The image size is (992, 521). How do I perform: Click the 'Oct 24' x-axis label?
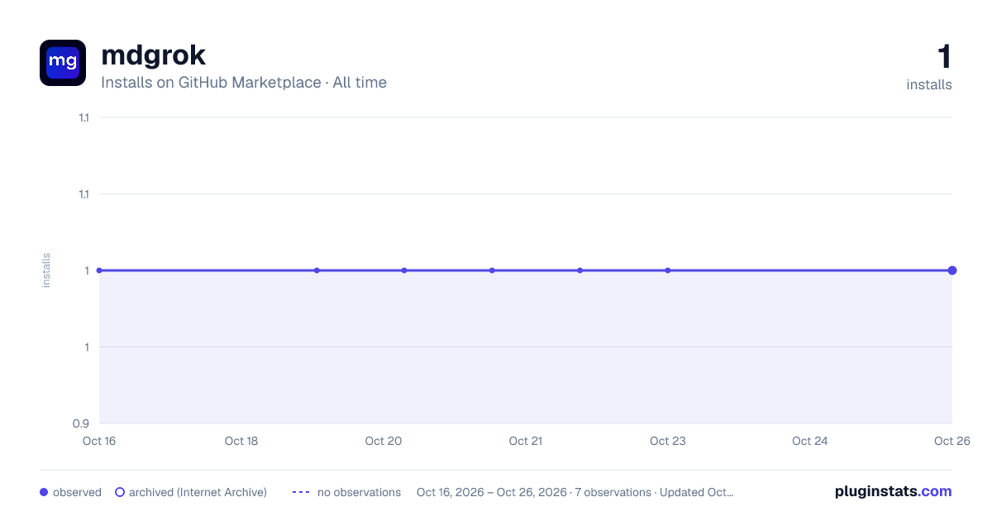810,441
